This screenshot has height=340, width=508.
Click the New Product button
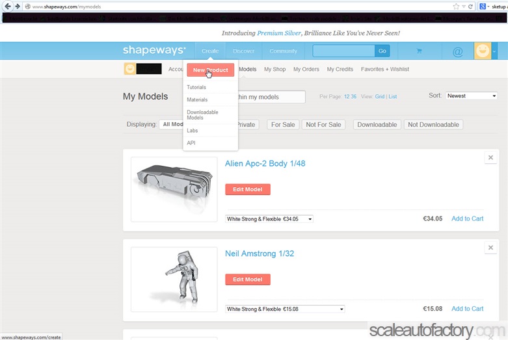pyautogui.click(x=211, y=70)
